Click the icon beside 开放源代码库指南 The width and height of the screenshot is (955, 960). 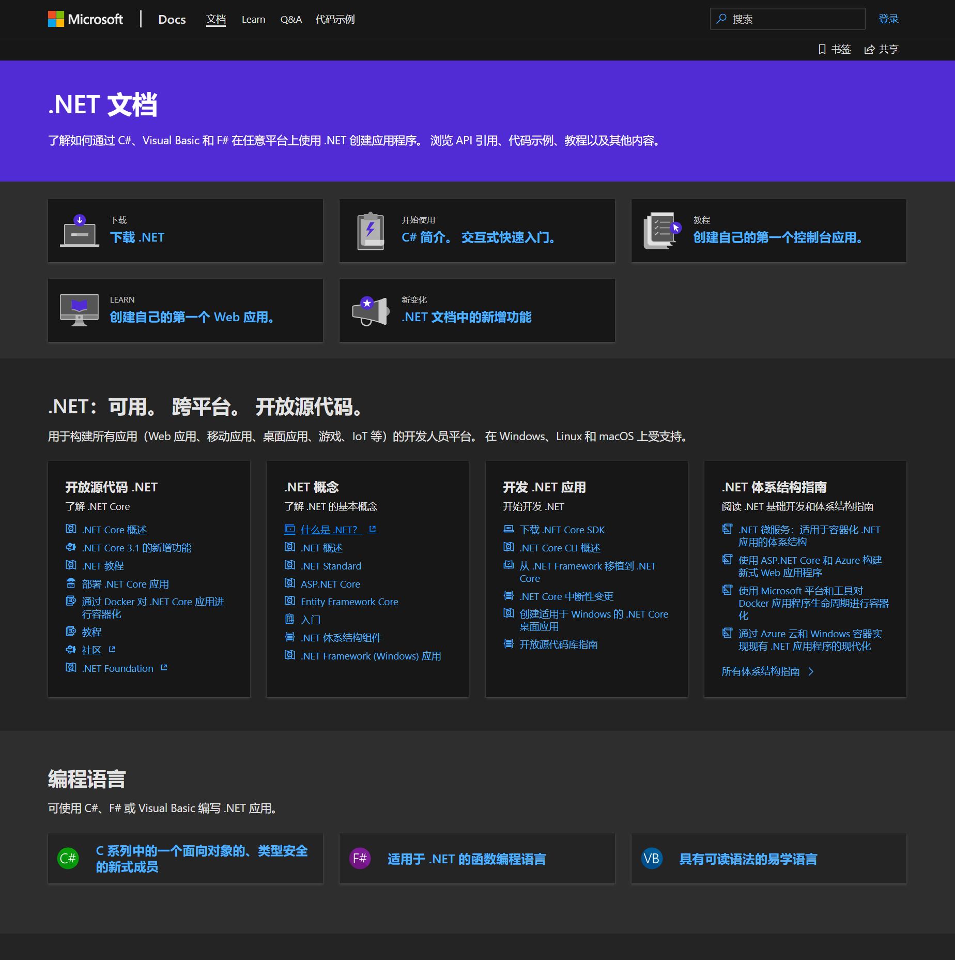click(x=509, y=643)
